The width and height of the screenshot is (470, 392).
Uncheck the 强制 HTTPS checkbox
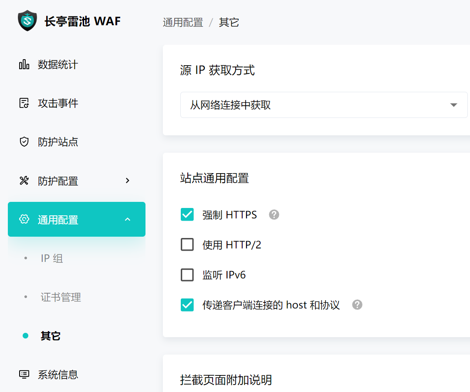[187, 214]
